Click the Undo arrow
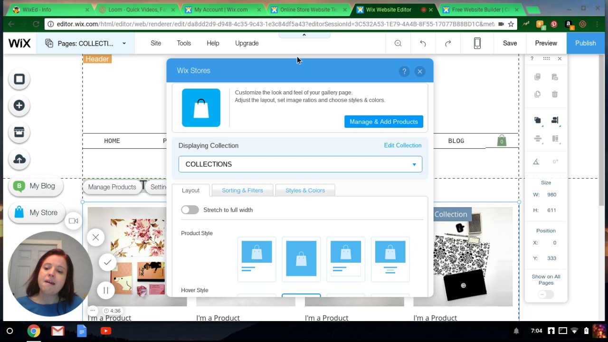 [423, 43]
